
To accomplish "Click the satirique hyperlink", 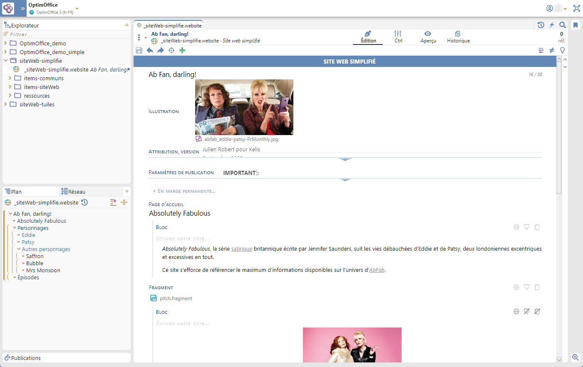I will (242, 249).
